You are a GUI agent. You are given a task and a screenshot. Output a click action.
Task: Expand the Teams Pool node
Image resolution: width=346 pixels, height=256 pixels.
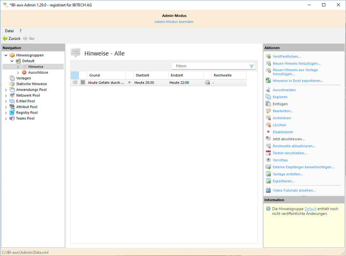click(6, 119)
